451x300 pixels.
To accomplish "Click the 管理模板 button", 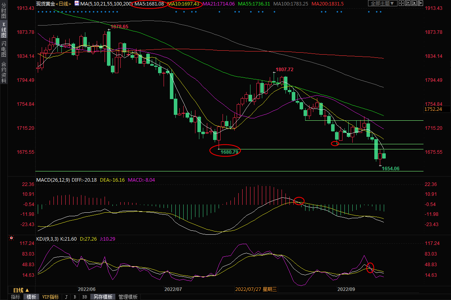I will [x=128, y=297].
